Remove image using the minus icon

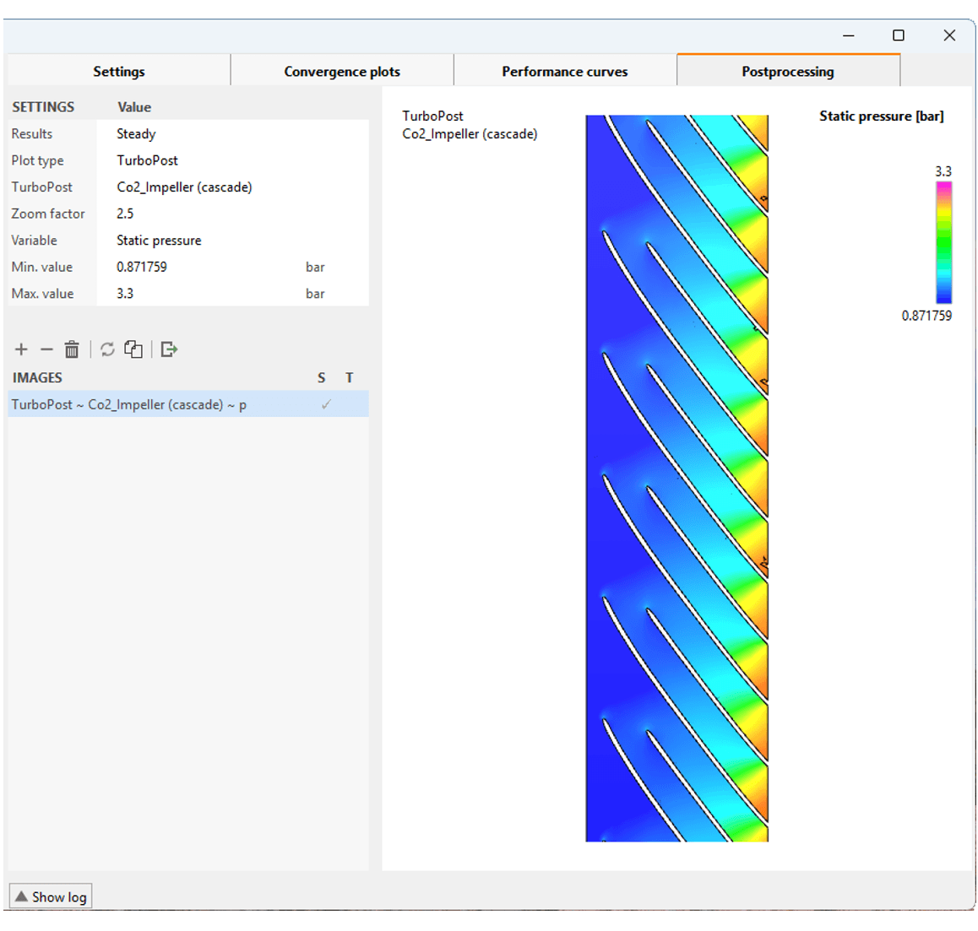(46, 349)
